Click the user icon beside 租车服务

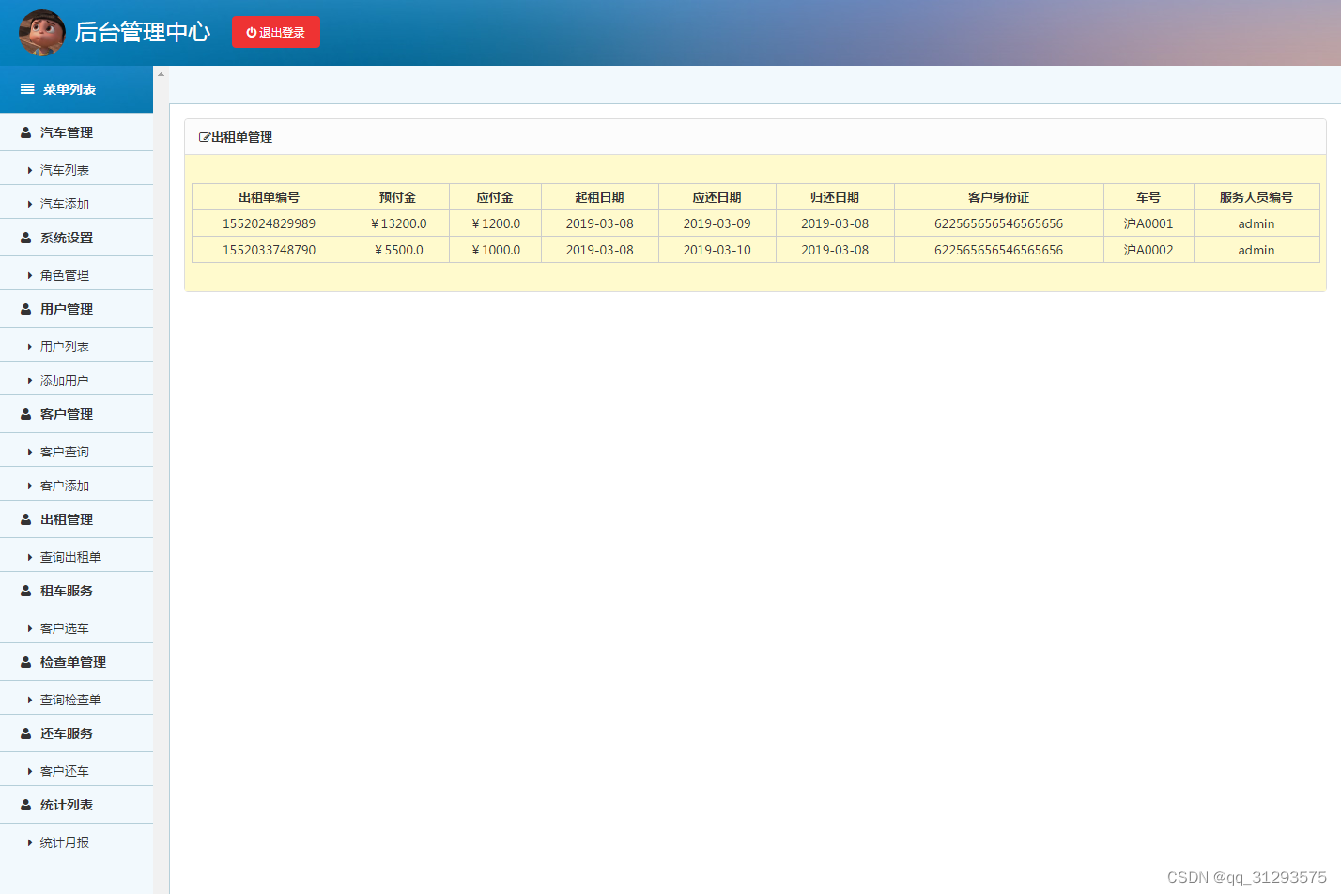click(26, 591)
